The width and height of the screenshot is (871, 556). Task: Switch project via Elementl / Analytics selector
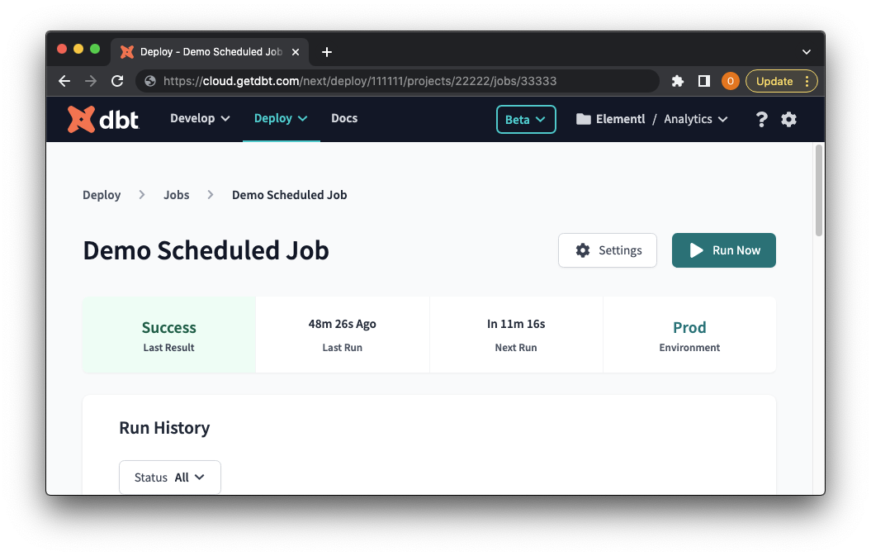point(652,119)
